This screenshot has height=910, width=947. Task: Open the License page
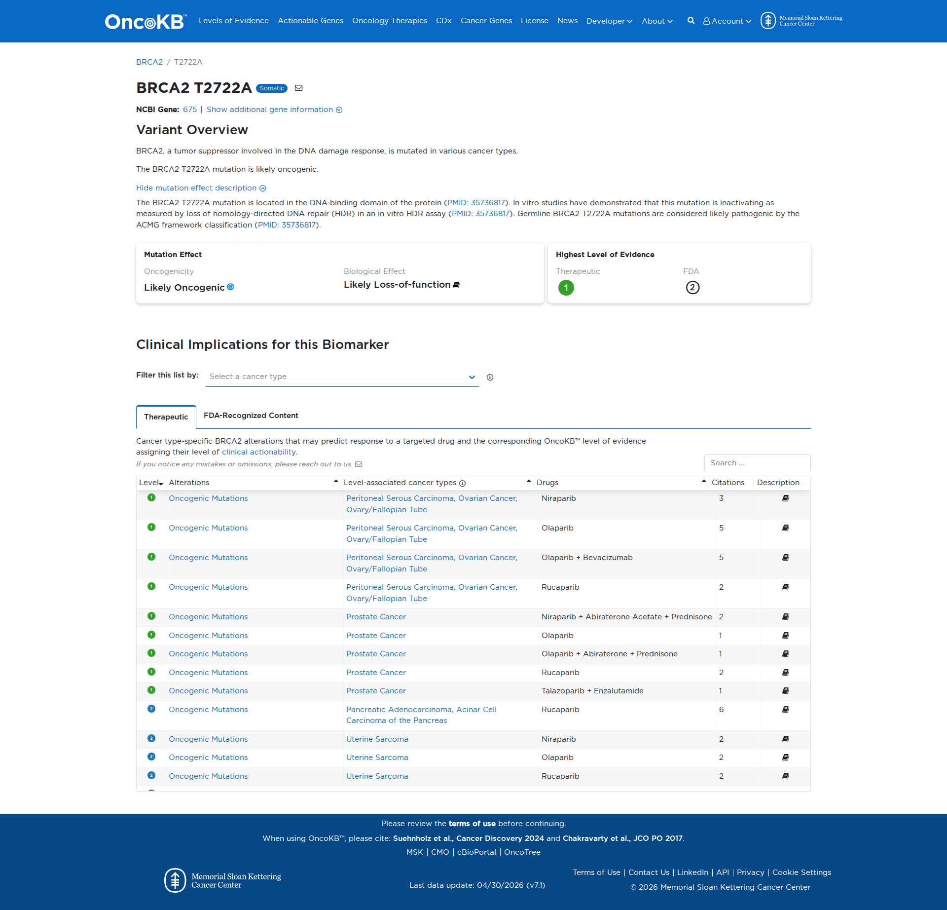coord(535,21)
